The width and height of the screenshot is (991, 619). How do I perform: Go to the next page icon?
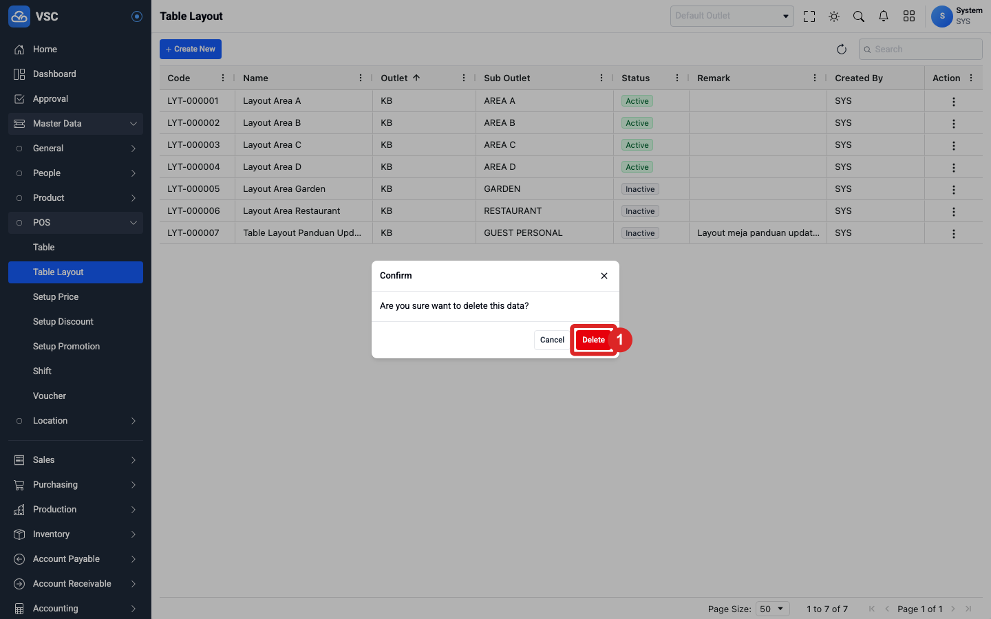(953, 609)
